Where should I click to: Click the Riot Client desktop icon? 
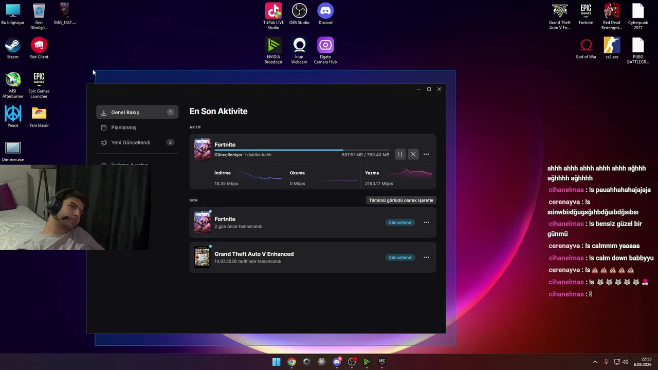click(x=39, y=48)
